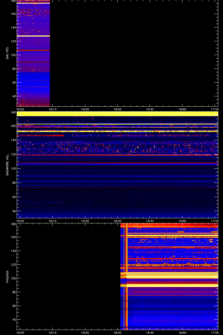223x335 pixels.
Task: Click 16:10 time label under San Vito panel
Action: click(x=53, y=109)
